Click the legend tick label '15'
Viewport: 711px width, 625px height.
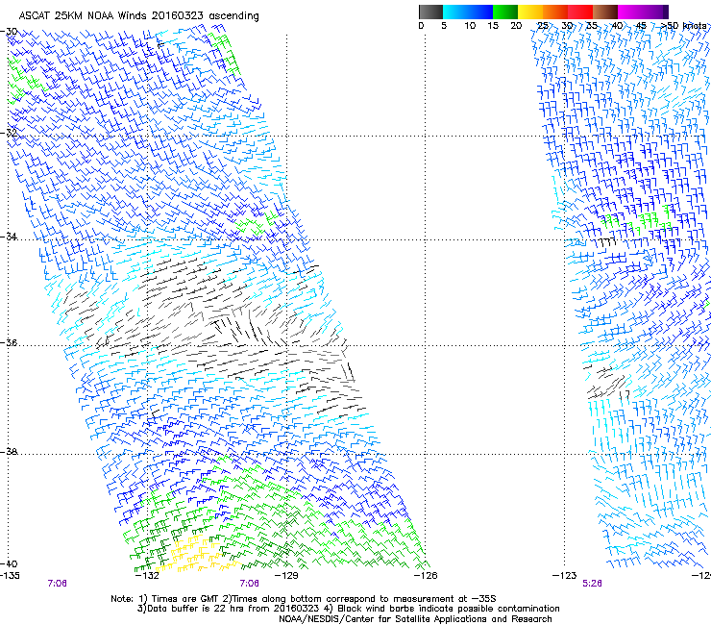[493, 26]
